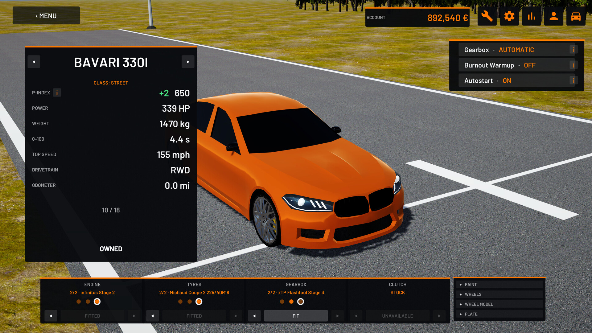Open the player profile icon

point(553,16)
